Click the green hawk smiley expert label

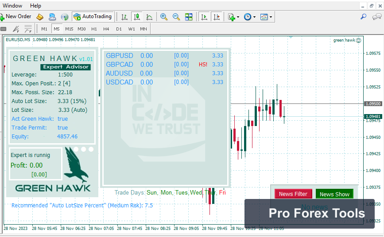tap(347, 40)
